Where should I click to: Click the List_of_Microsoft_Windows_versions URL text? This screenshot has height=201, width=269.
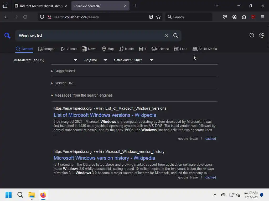coord(110,108)
